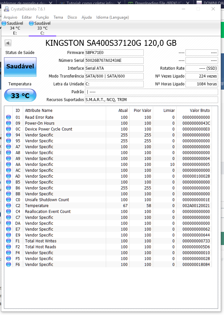Minimize the CrystalDiskInfo window

tap(184, 9)
